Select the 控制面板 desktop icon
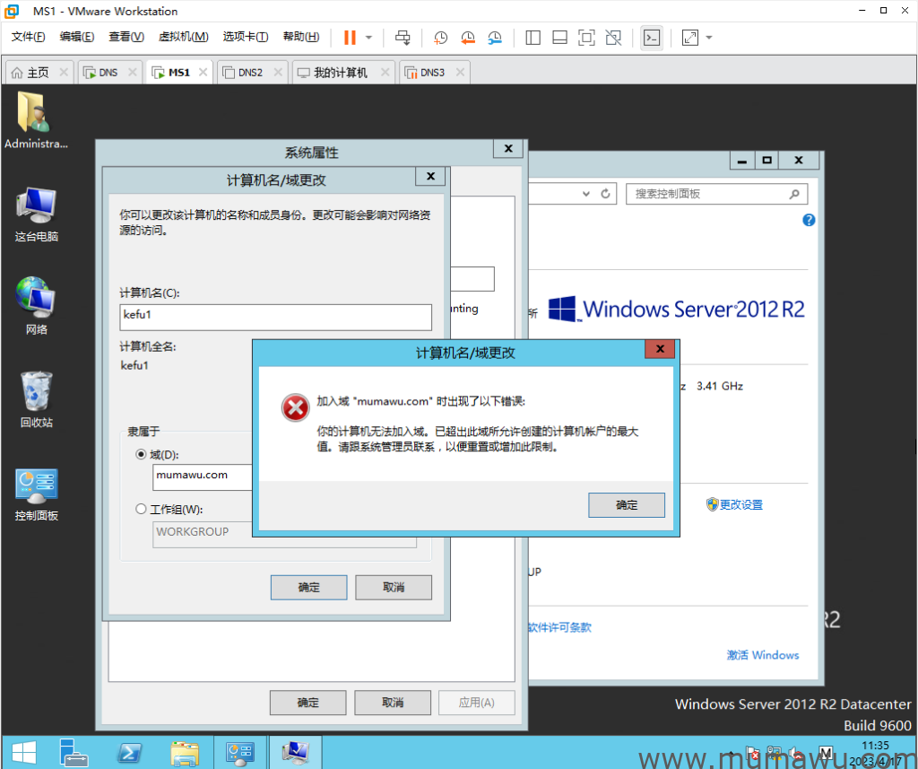 (x=36, y=494)
